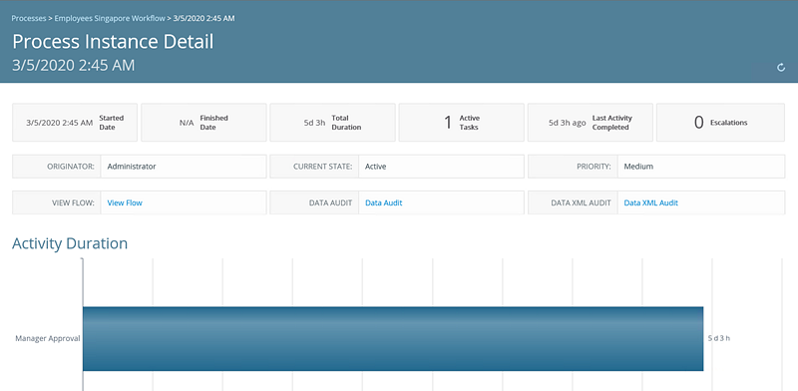Screen dimensions: 798x391
Task: Click the Started Date stat card
Action: (x=75, y=123)
